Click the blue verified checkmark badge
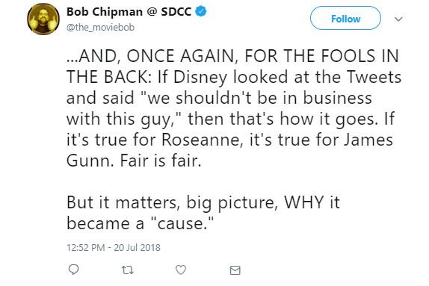The width and height of the screenshot is (429, 286). point(201,11)
